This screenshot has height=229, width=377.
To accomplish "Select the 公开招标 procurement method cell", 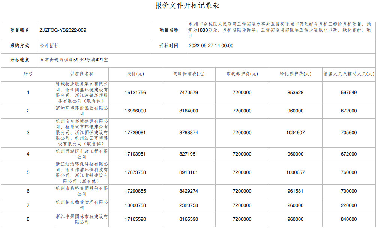I will click(49, 46).
